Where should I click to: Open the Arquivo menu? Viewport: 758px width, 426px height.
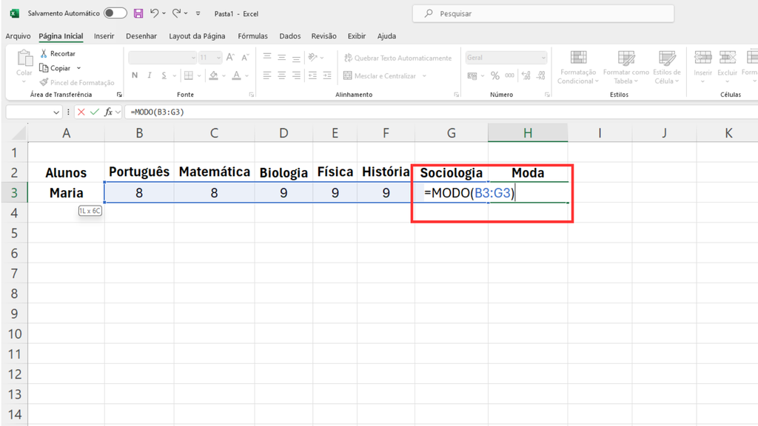point(17,35)
